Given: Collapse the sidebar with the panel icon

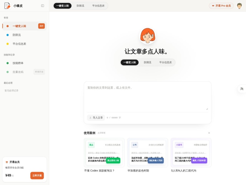Looking at the screenshot, I should (42, 6).
